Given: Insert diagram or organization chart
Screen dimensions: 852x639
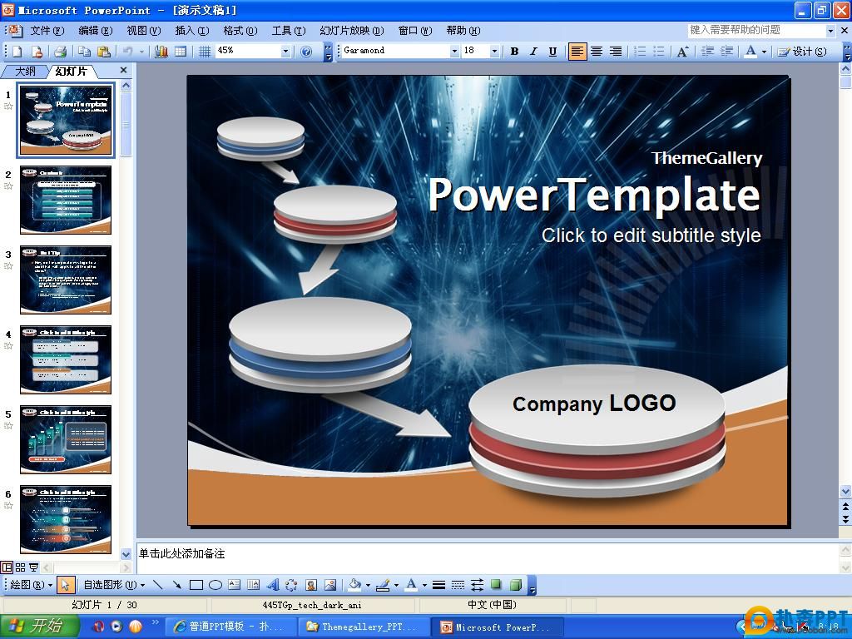Looking at the screenshot, I should (x=291, y=585).
